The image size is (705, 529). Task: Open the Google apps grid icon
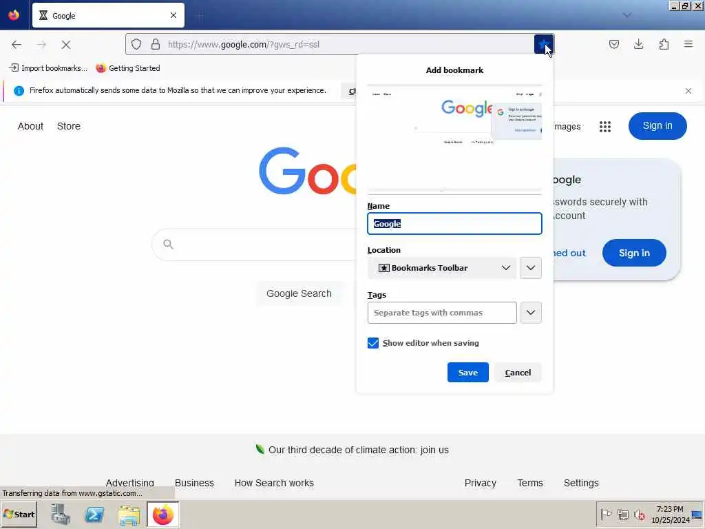coord(605,127)
